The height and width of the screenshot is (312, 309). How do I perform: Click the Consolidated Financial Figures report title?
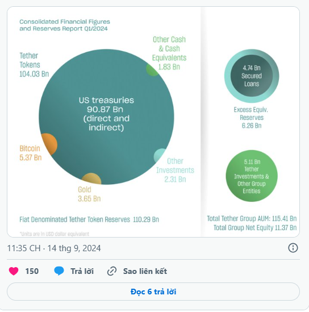point(65,25)
